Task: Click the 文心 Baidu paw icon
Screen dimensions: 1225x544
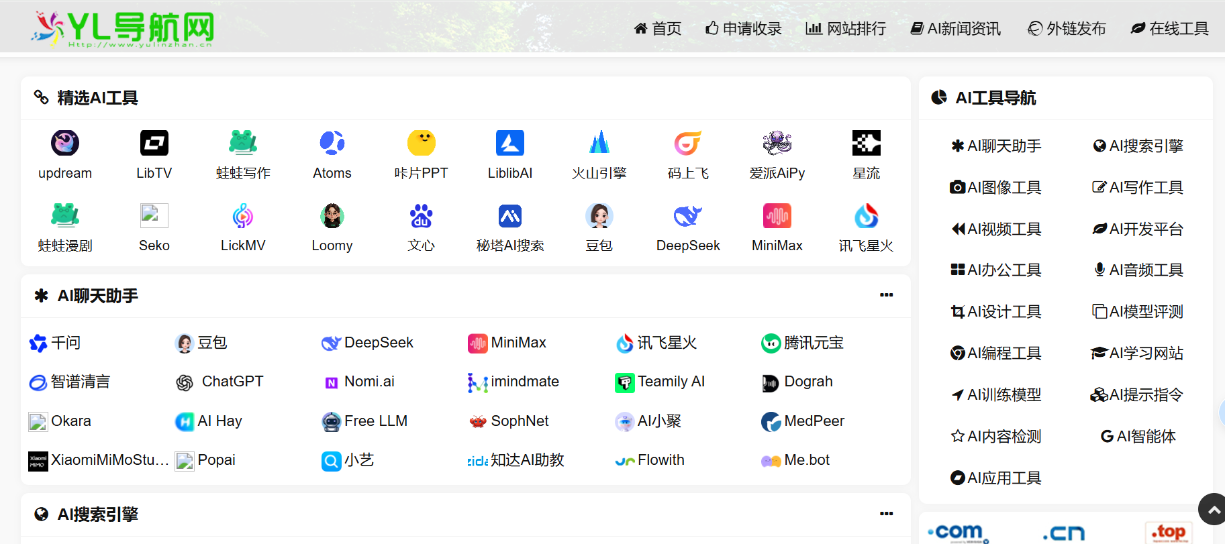Action: pyautogui.click(x=422, y=216)
